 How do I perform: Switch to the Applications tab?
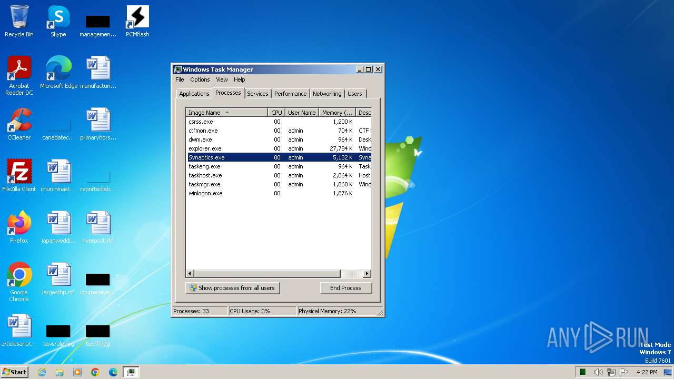coord(194,94)
